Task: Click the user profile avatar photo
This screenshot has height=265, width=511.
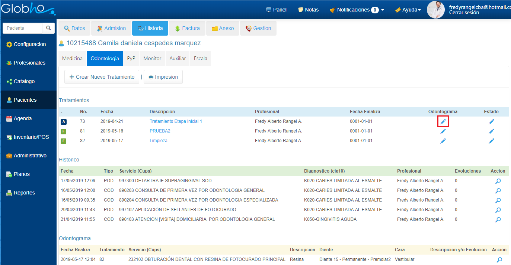Action: click(x=436, y=10)
